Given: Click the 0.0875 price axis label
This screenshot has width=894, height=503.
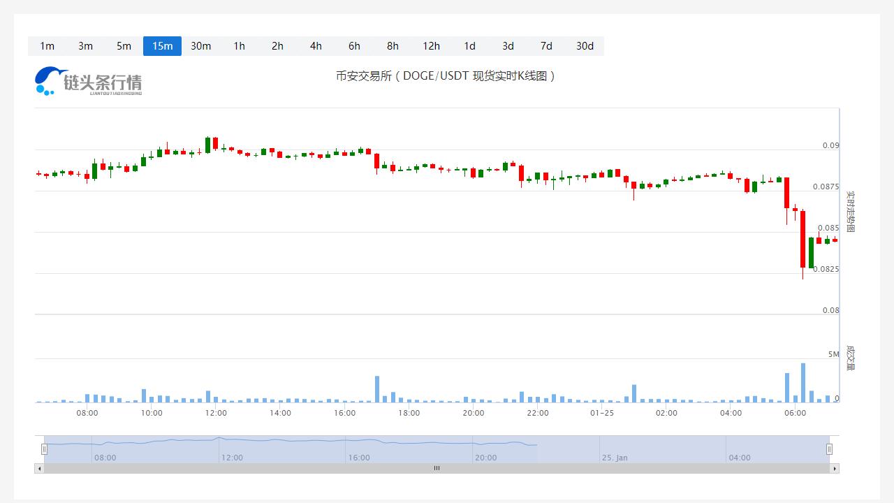Looking at the screenshot, I should (x=826, y=187).
